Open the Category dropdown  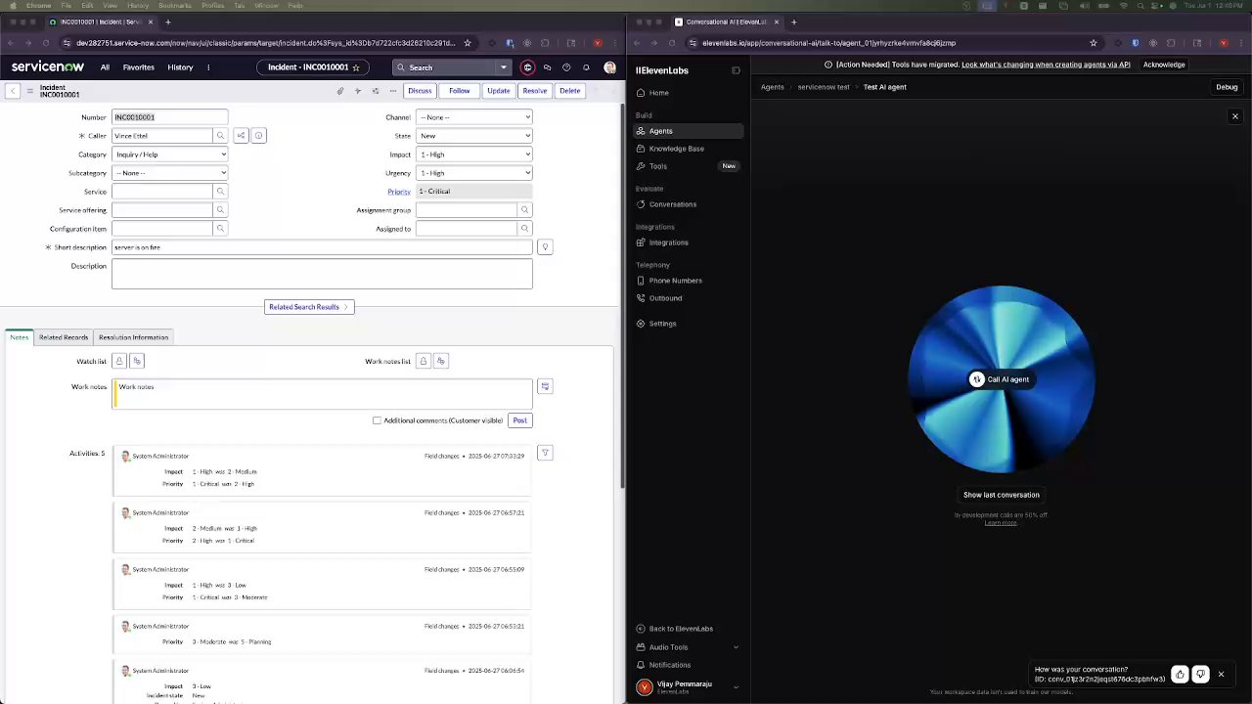coord(170,154)
